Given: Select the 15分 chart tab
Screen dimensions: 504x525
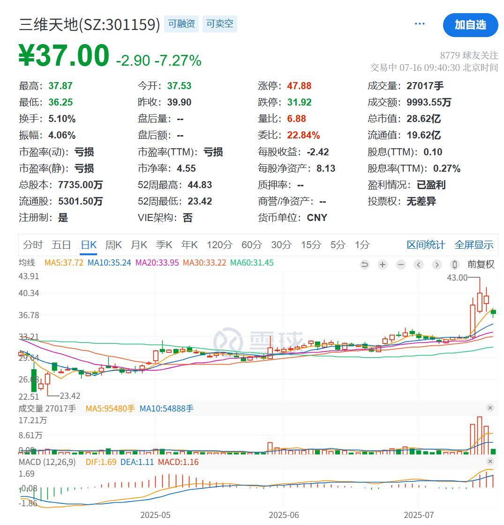Looking at the screenshot, I should point(311,245).
